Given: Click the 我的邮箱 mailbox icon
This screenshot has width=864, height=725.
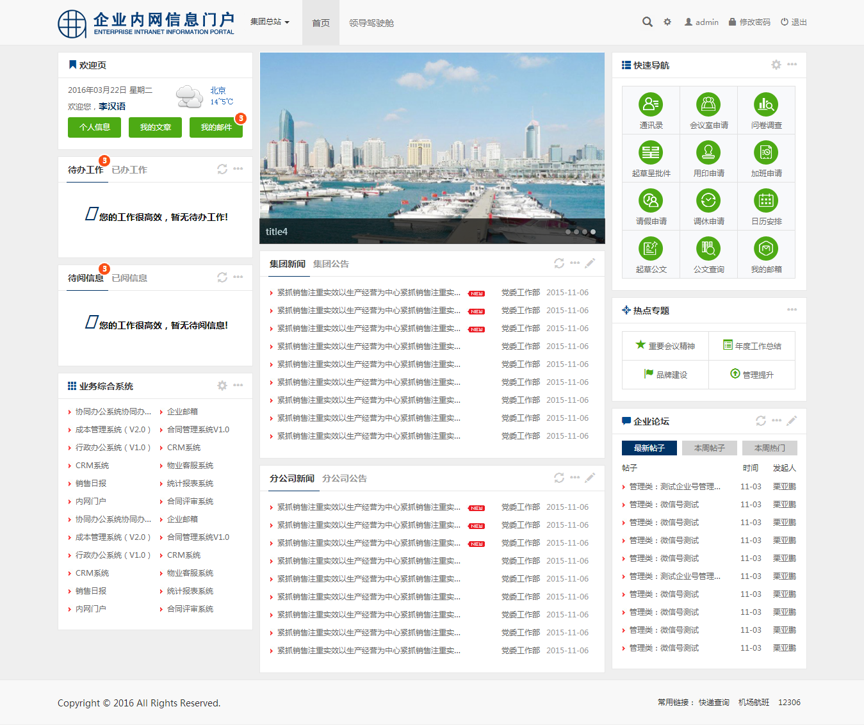Looking at the screenshot, I should point(766,248).
